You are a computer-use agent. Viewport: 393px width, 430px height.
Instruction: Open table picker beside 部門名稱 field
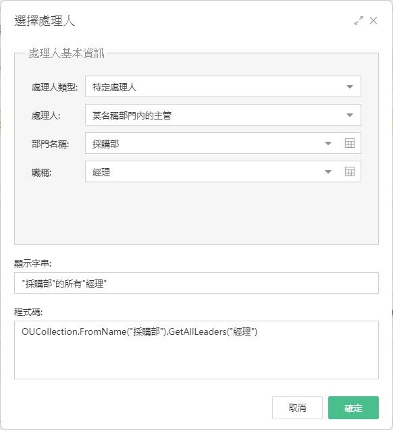[349, 143]
